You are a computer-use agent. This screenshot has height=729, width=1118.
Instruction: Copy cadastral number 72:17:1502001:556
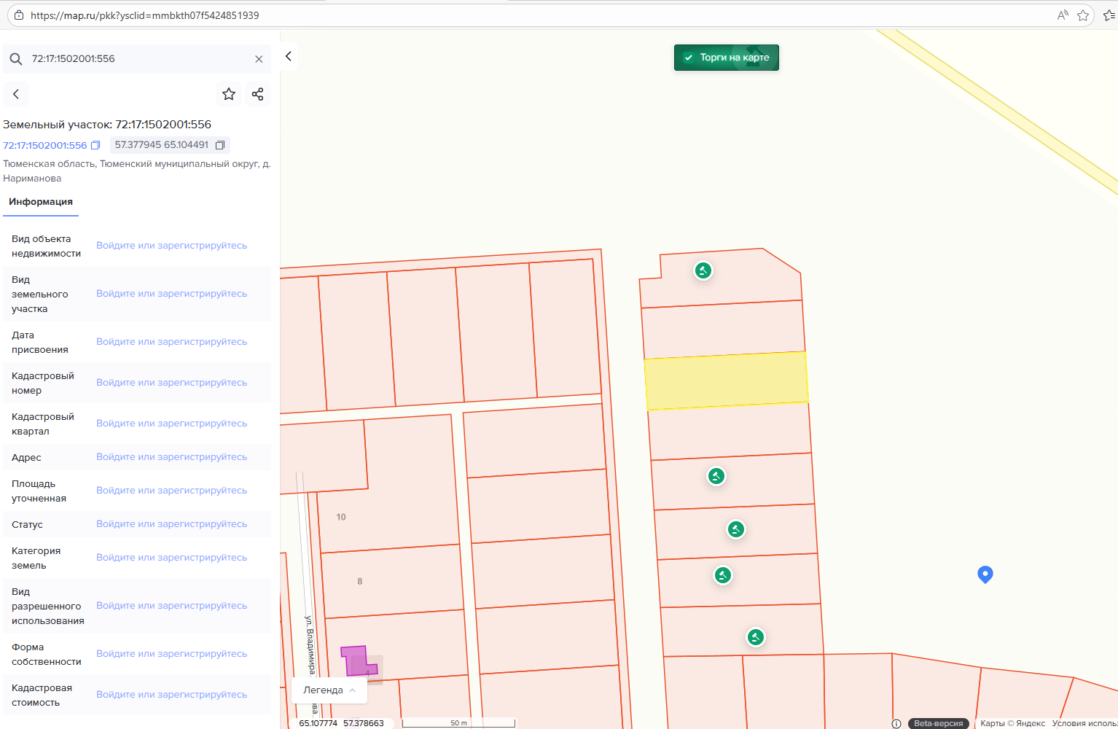95,145
